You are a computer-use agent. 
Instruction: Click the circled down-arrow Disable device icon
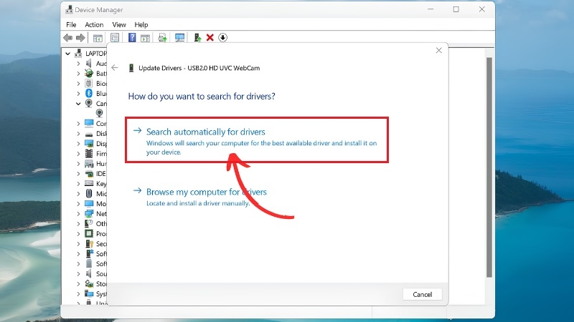tap(222, 38)
